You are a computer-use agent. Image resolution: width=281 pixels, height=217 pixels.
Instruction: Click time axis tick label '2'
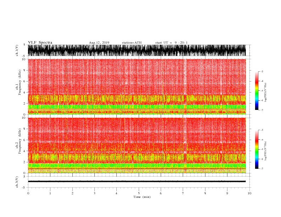(x=72, y=193)
